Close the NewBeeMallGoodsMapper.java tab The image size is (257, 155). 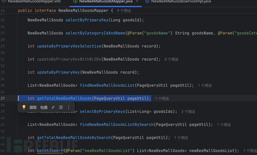point(137,2)
